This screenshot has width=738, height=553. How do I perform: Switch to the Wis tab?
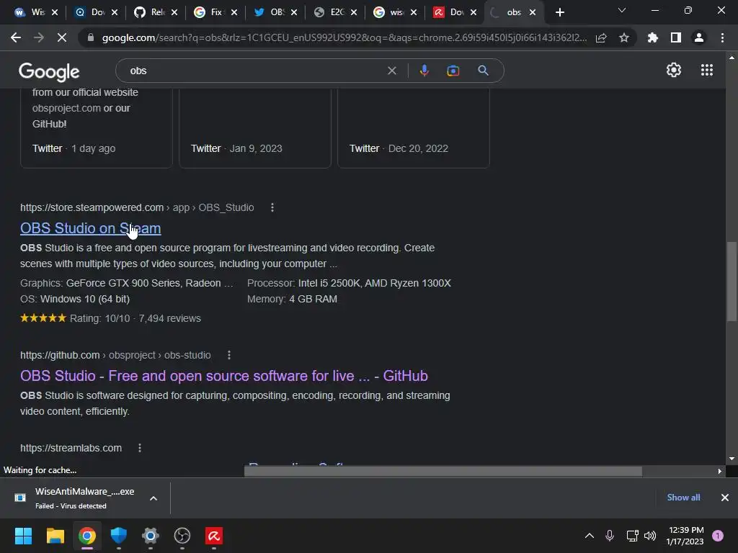pos(30,12)
